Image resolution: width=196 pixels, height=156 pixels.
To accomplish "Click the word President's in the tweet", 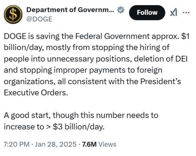I will click(161, 82).
